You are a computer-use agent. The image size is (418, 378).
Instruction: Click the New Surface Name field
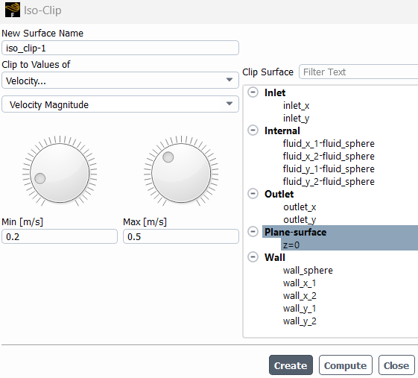point(120,48)
